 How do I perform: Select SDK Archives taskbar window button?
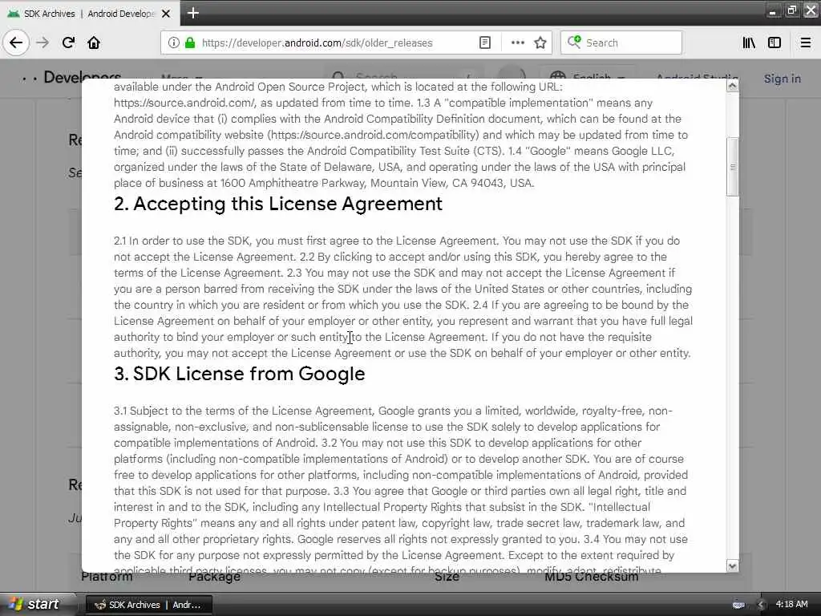pos(148,605)
